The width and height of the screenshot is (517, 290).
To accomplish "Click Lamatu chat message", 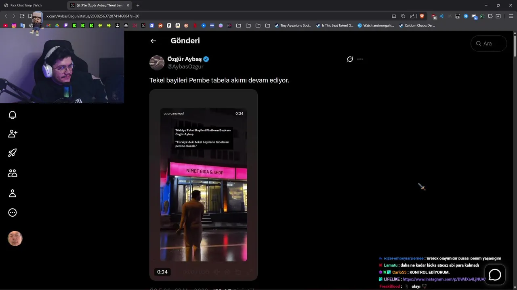I will click(x=429, y=265).
